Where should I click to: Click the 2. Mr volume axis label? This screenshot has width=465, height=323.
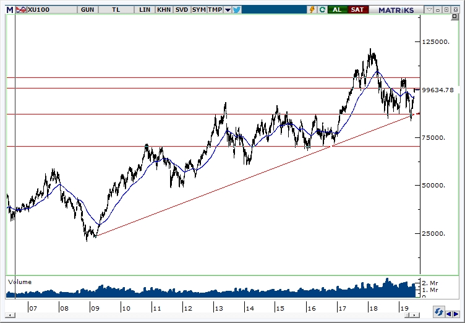click(430, 283)
